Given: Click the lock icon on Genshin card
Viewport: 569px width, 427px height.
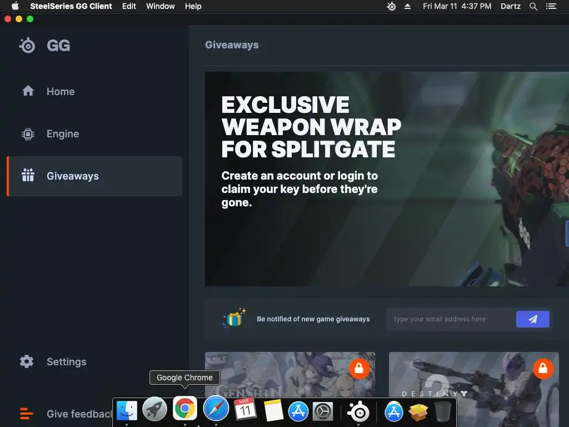Looking at the screenshot, I should point(360,369).
